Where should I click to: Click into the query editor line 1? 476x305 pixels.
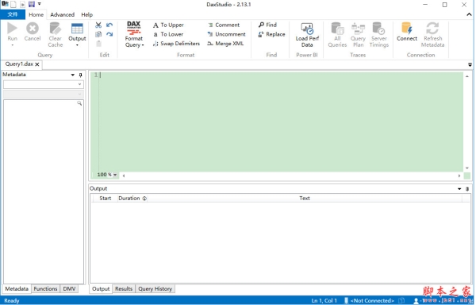pos(281,75)
